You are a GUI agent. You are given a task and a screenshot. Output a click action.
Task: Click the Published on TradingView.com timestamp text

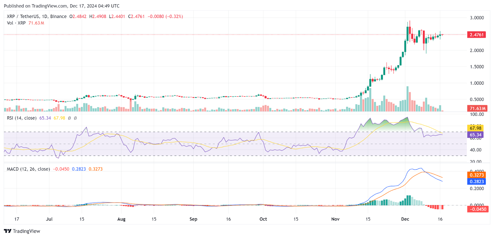[x=62, y=6]
